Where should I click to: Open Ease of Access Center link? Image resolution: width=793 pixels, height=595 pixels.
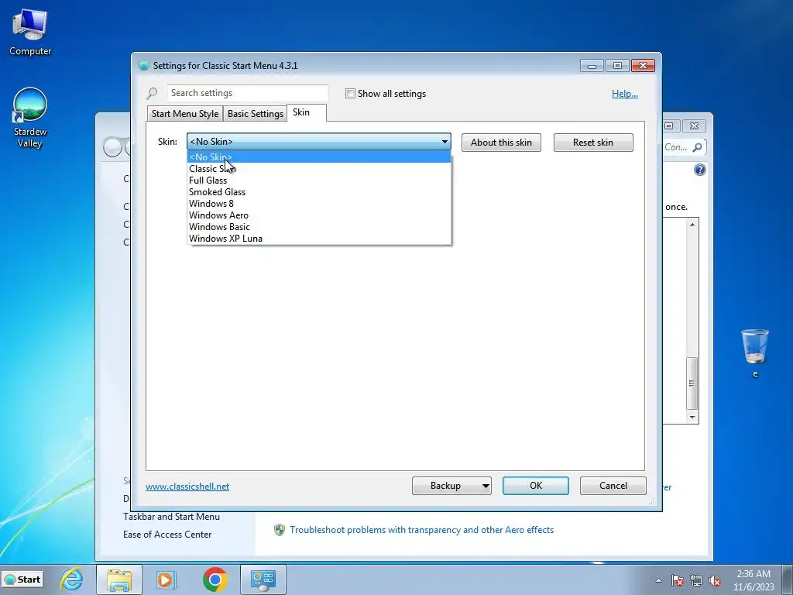pyautogui.click(x=167, y=535)
